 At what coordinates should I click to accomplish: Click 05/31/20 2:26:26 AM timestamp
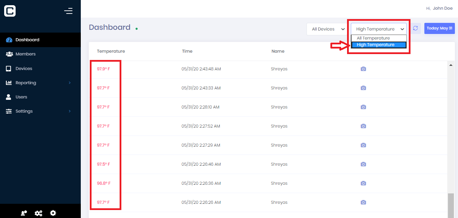[x=201, y=202]
